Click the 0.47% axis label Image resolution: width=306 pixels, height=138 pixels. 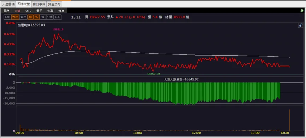[x=9, y=44]
